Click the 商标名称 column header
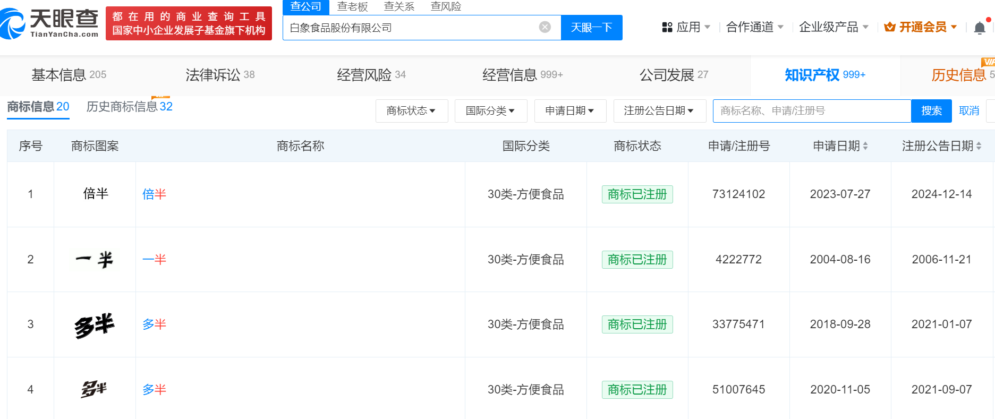This screenshot has width=995, height=419. click(x=300, y=146)
